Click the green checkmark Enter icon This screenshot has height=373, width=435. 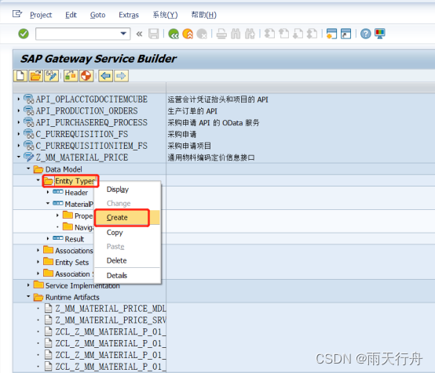(24, 34)
